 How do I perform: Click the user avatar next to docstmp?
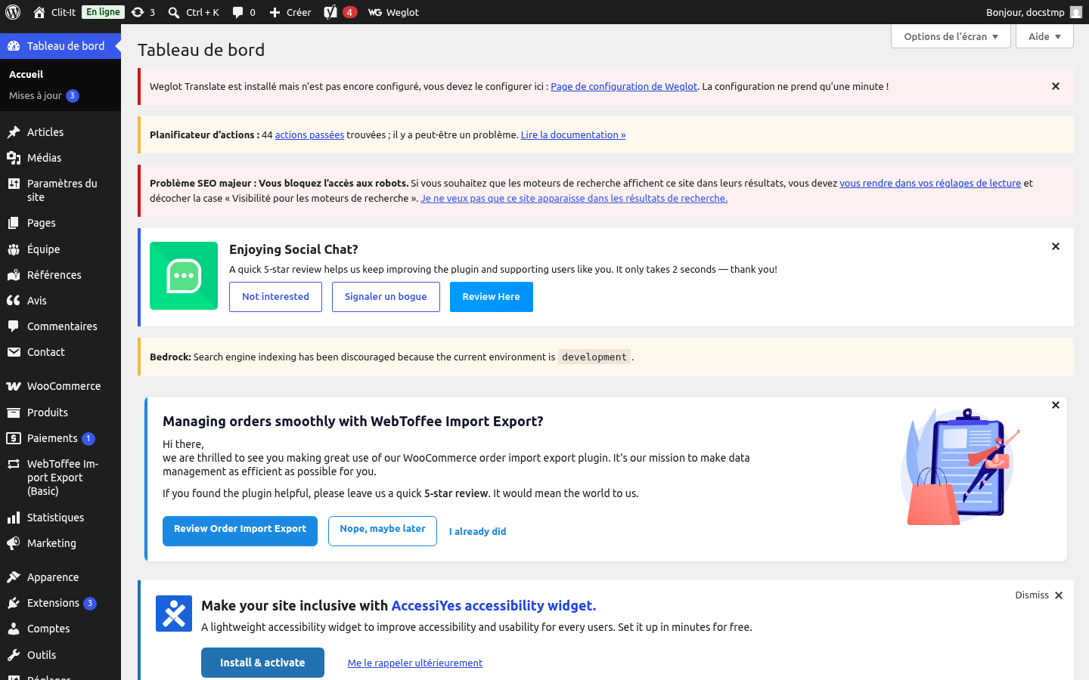point(1076,12)
